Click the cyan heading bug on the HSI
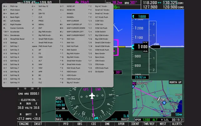201x126 pixels. click(96, 118)
